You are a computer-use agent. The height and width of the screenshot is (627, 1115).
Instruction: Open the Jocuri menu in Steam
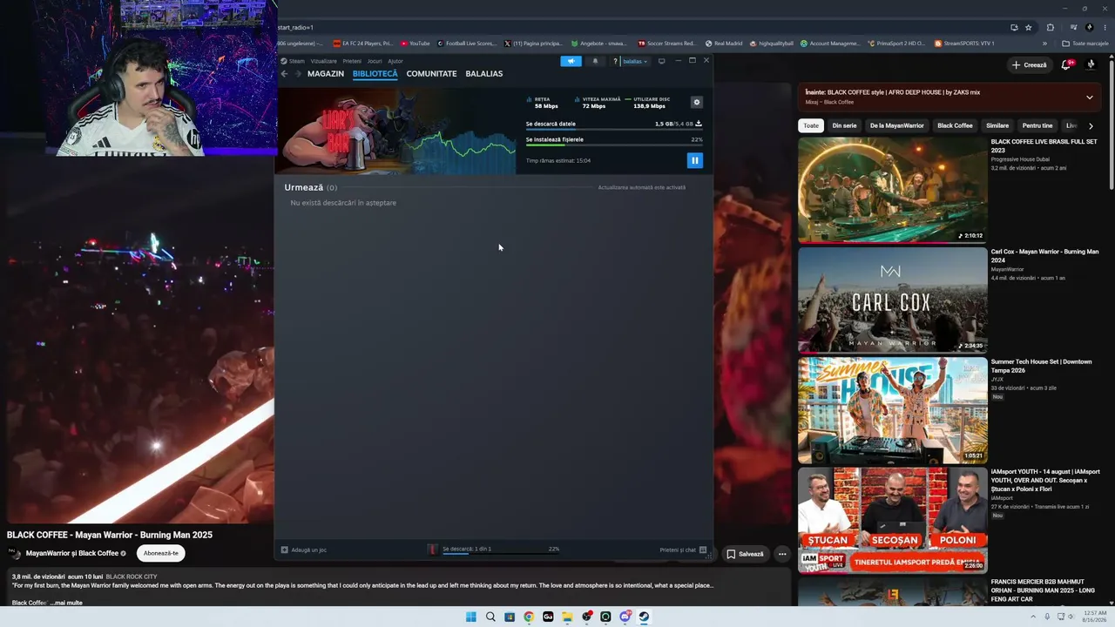pos(375,61)
